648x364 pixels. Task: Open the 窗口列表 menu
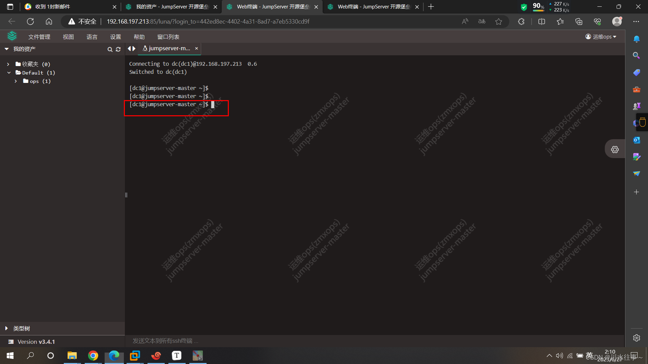point(168,37)
